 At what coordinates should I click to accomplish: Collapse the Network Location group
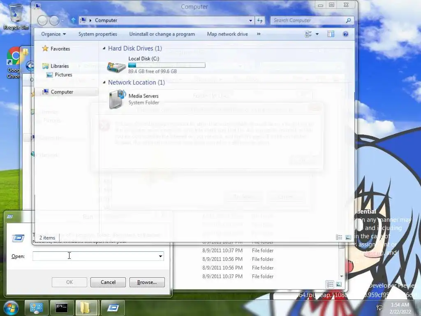point(104,82)
